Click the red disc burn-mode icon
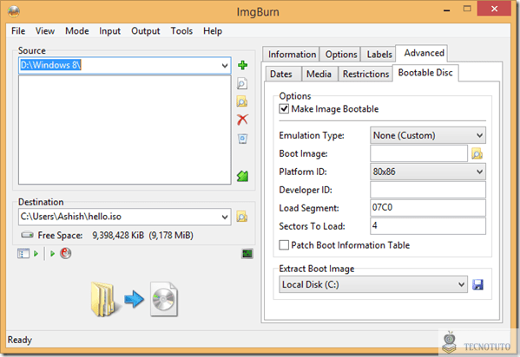Image resolution: width=520 pixels, height=357 pixels. [x=65, y=253]
